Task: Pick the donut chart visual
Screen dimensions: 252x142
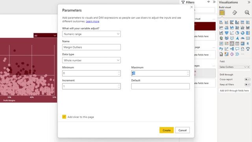Action: click(243, 33)
